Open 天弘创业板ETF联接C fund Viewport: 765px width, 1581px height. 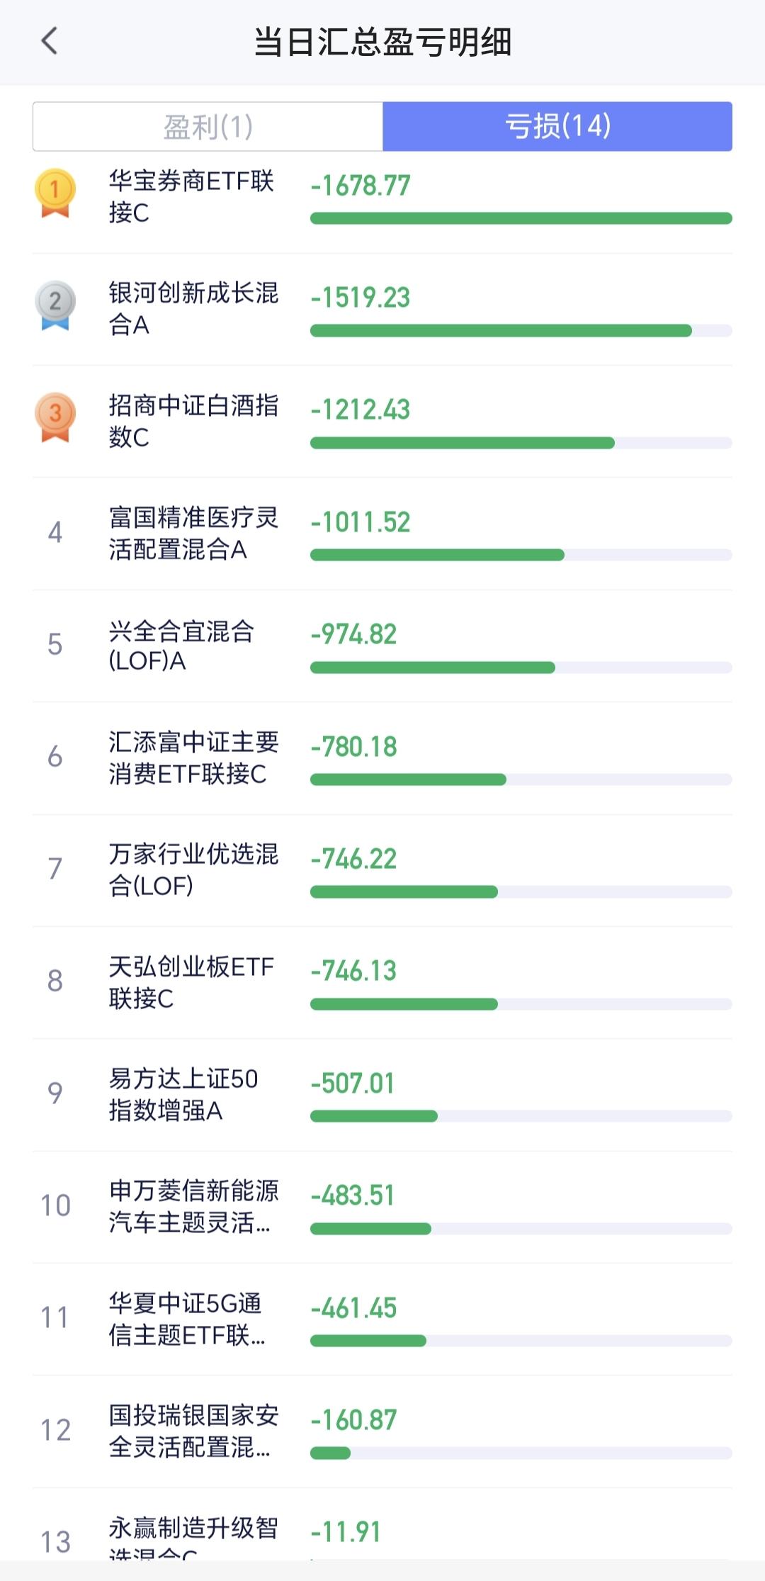191,982
